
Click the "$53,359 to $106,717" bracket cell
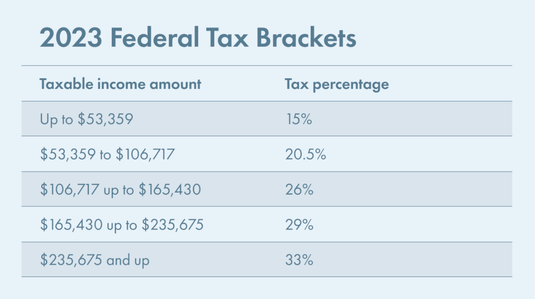click(x=107, y=154)
